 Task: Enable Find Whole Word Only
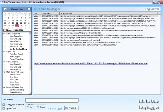pos(4,105)
